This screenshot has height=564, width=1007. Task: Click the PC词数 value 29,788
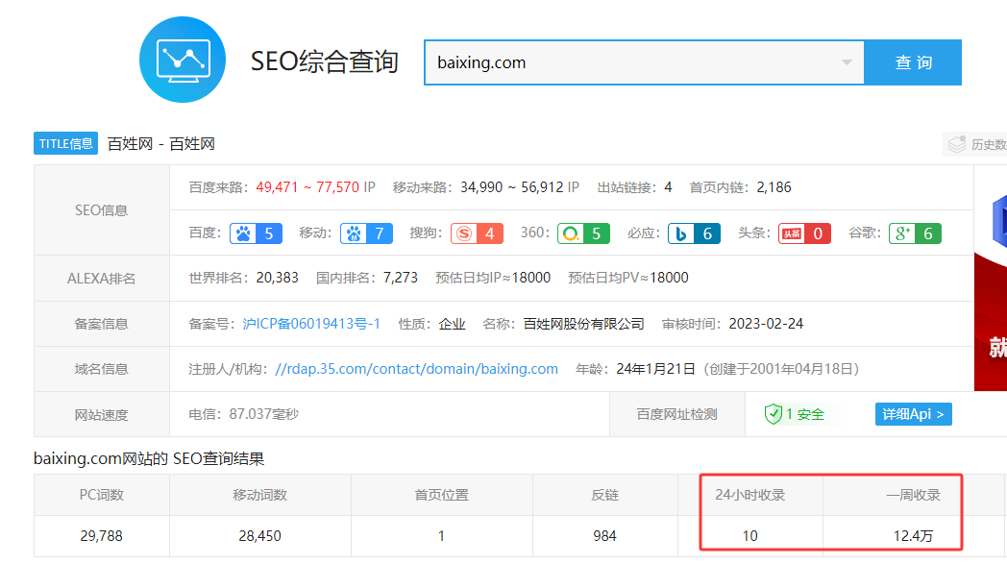click(102, 536)
